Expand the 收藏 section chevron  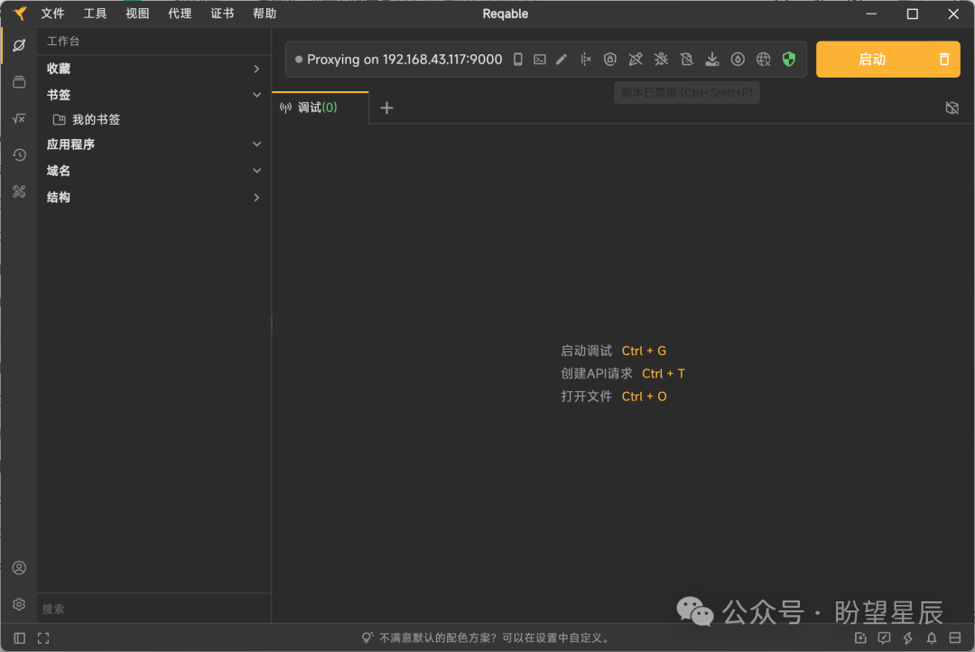(256, 69)
